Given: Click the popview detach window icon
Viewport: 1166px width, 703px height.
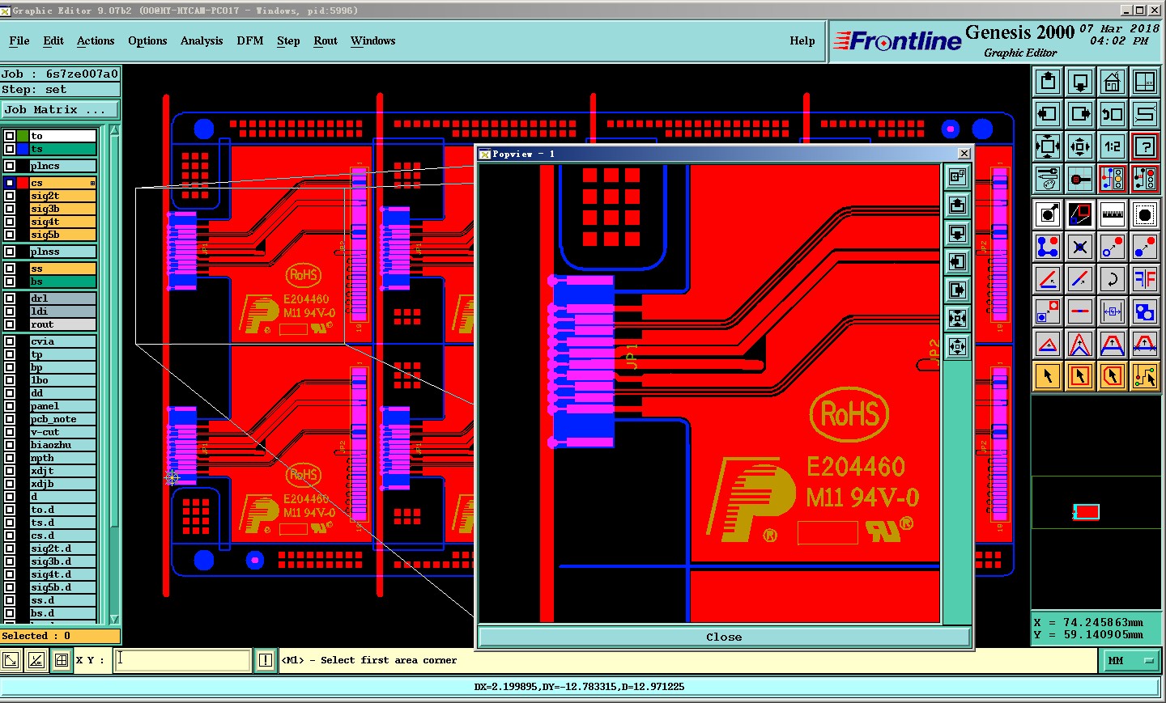Looking at the screenshot, I should click(x=957, y=177).
